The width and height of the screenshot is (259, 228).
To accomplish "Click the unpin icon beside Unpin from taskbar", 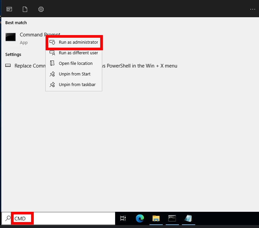I will click(52, 85).
